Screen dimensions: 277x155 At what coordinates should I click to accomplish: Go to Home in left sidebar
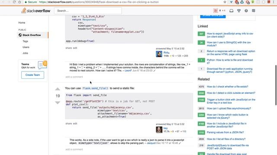coord(22,23)
